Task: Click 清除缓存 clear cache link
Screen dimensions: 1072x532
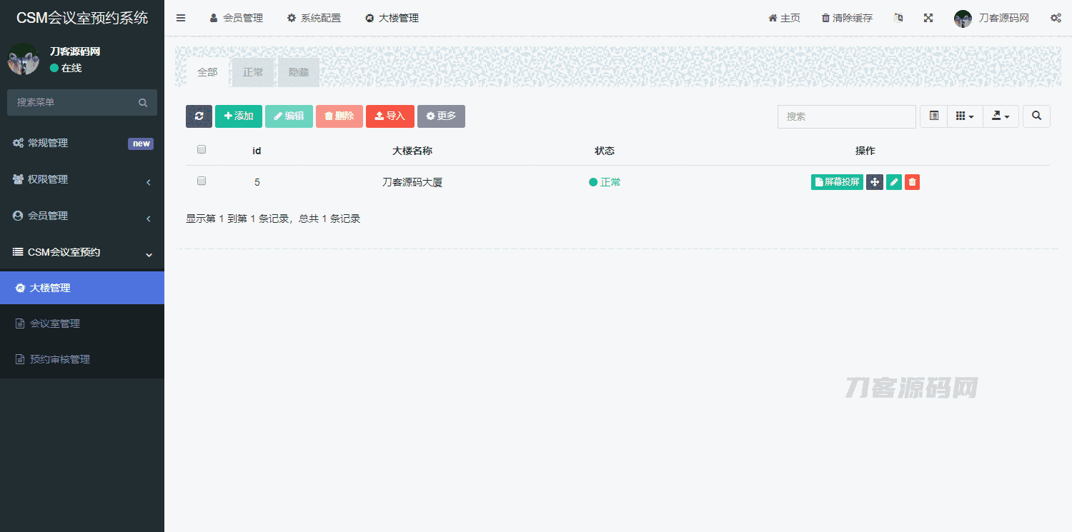Action: click(x=847, y=18)
